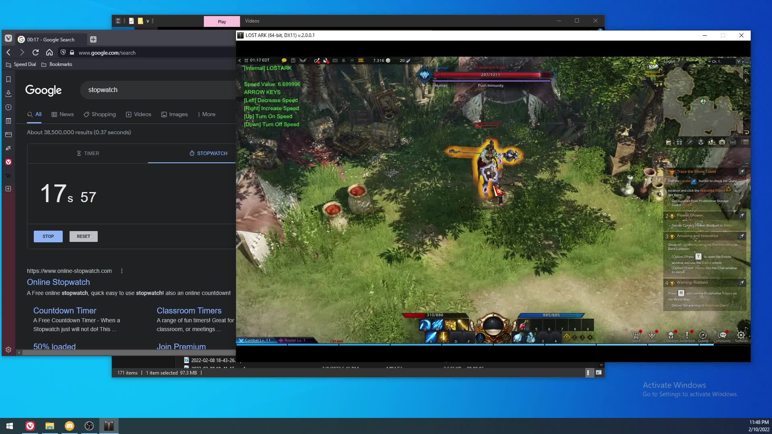Toggle pin on Flower Shower quest
The image size is (772, 434).
[x=742, y=216]
